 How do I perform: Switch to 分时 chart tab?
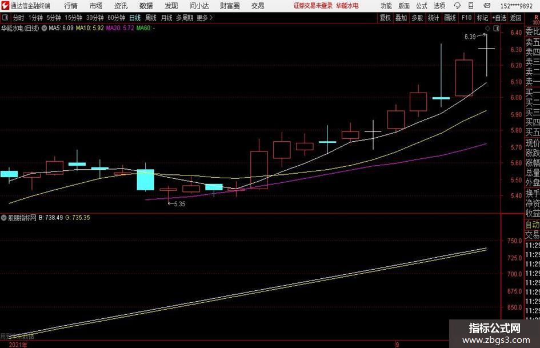(18, 18)
